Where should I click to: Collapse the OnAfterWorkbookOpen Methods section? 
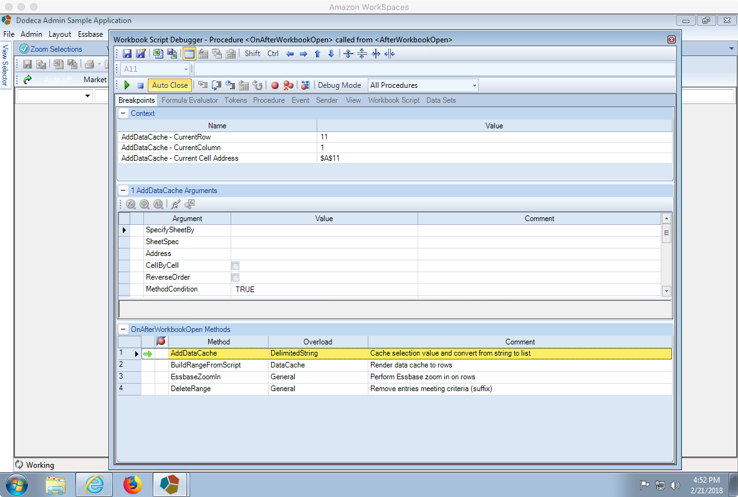pos(123,329)
